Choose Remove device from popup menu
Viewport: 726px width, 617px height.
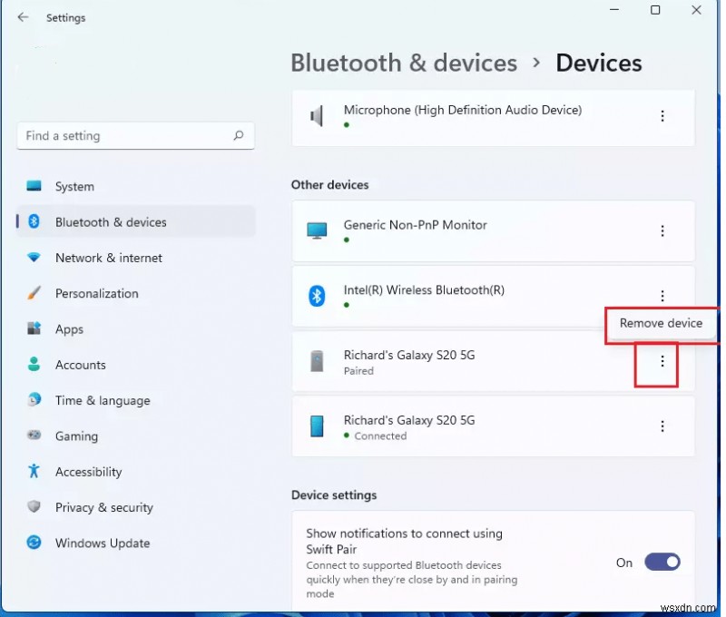661,323
